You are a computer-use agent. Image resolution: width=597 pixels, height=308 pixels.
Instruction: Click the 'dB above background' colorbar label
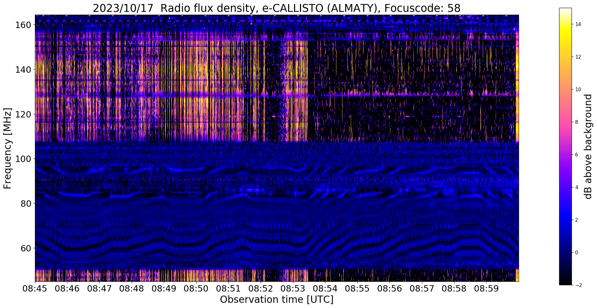588,147
